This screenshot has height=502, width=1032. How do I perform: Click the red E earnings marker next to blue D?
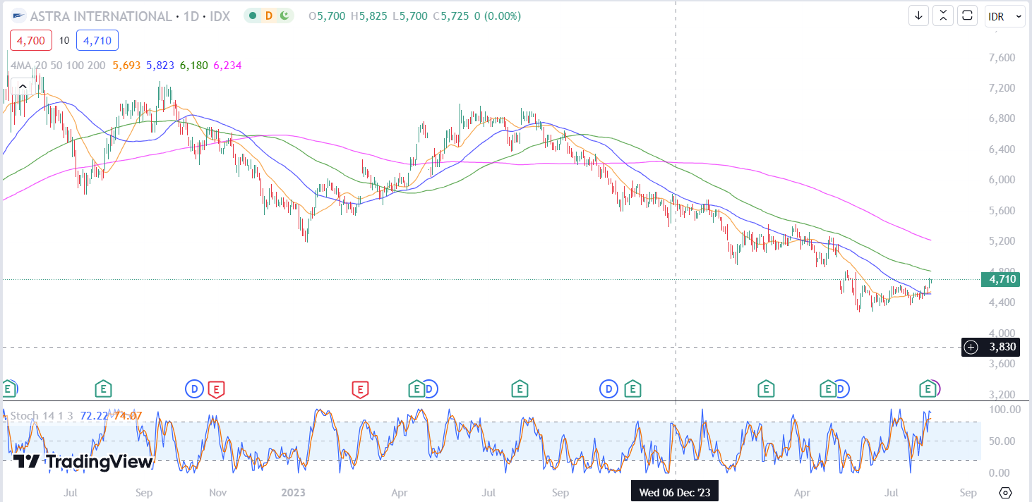click(x=217, y=388)
